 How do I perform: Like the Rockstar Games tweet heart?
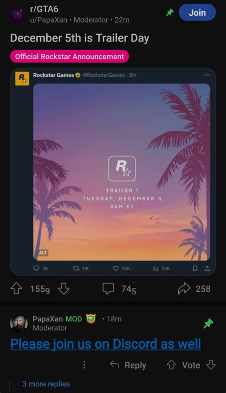115,268
